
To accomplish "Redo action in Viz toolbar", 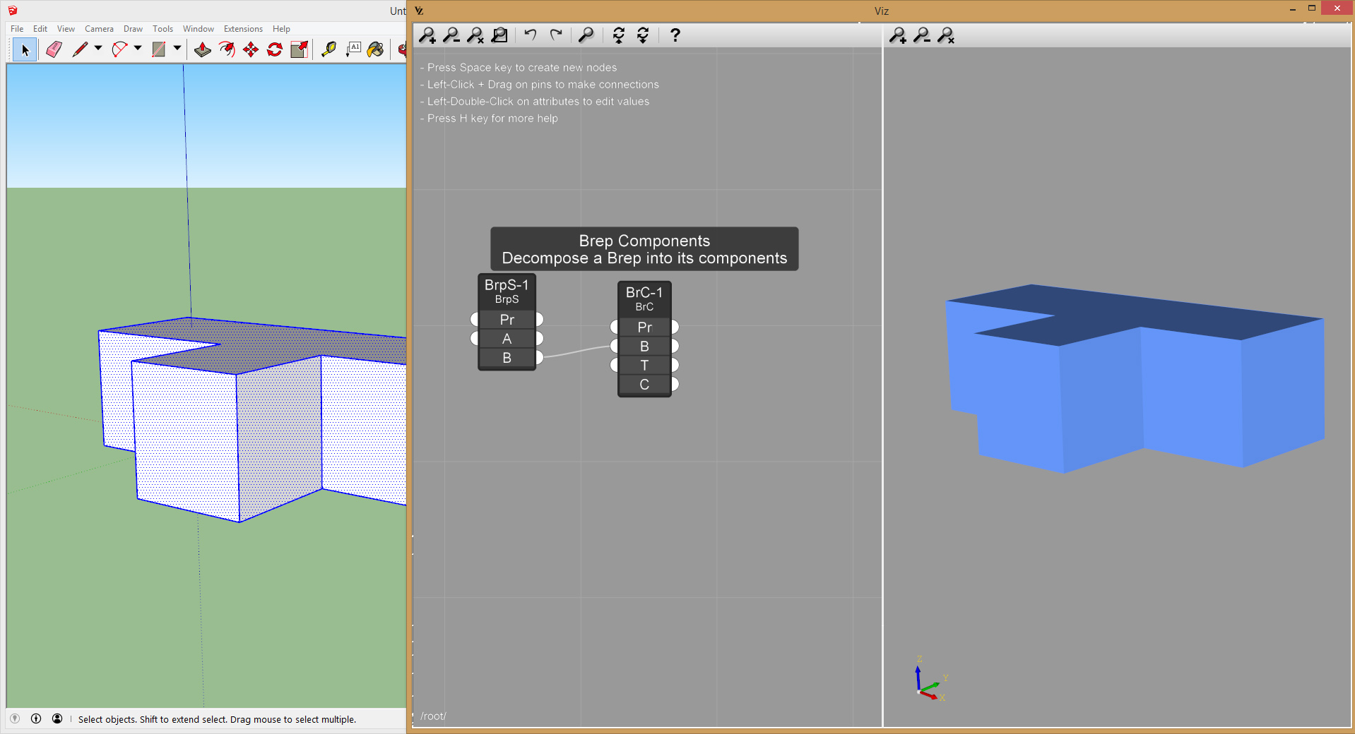I will [556, 35].
